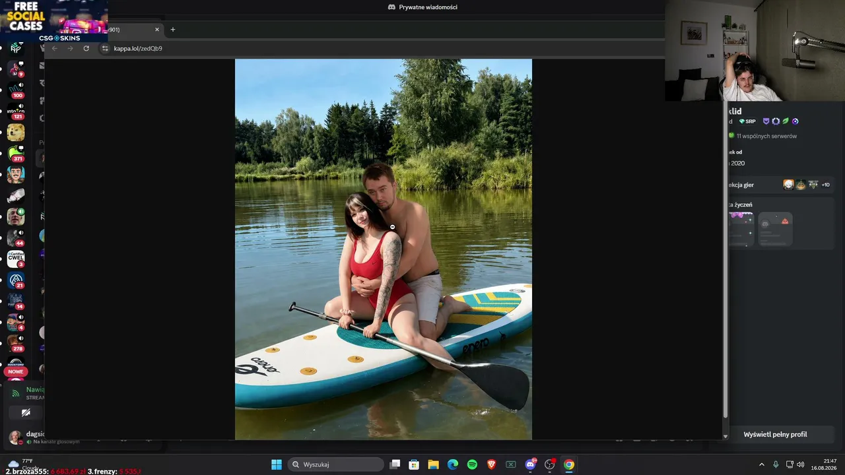The height and width of the screenshot is (475, 845).
Task: Open the server with the 44 badge
Action: tap(16, 237)
